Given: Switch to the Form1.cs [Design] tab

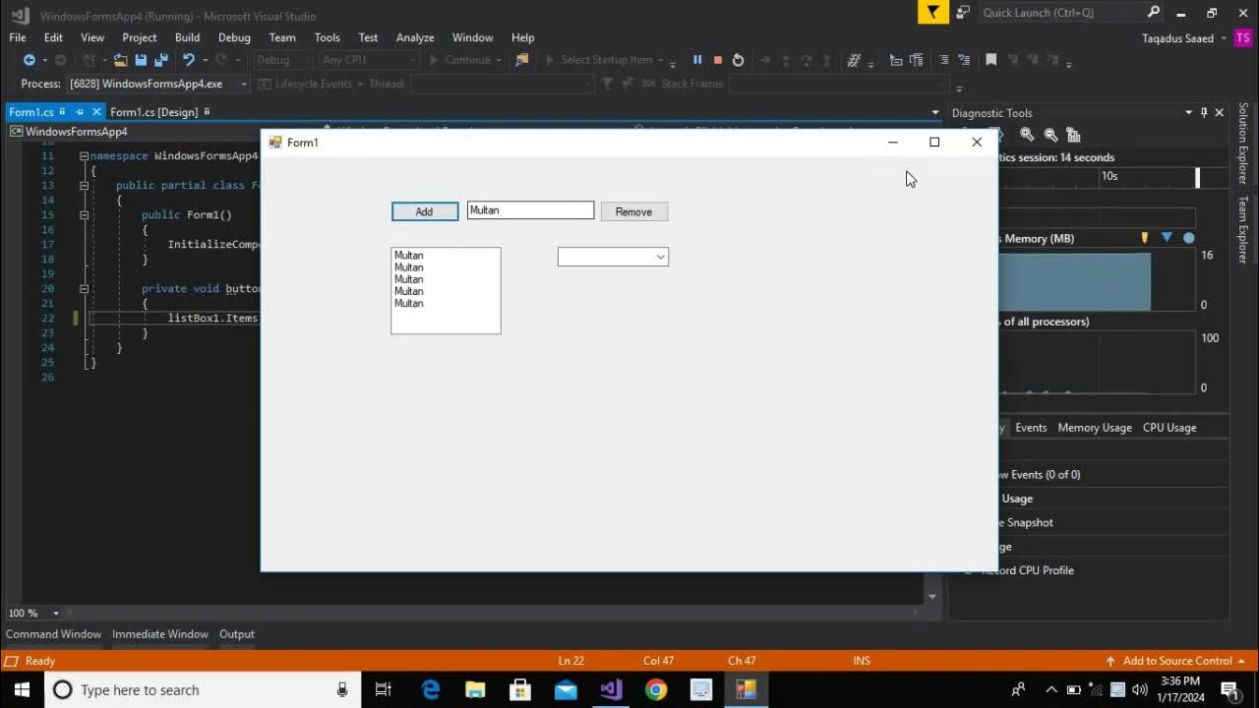Looking at the screenshot, I should click(154, 112).
